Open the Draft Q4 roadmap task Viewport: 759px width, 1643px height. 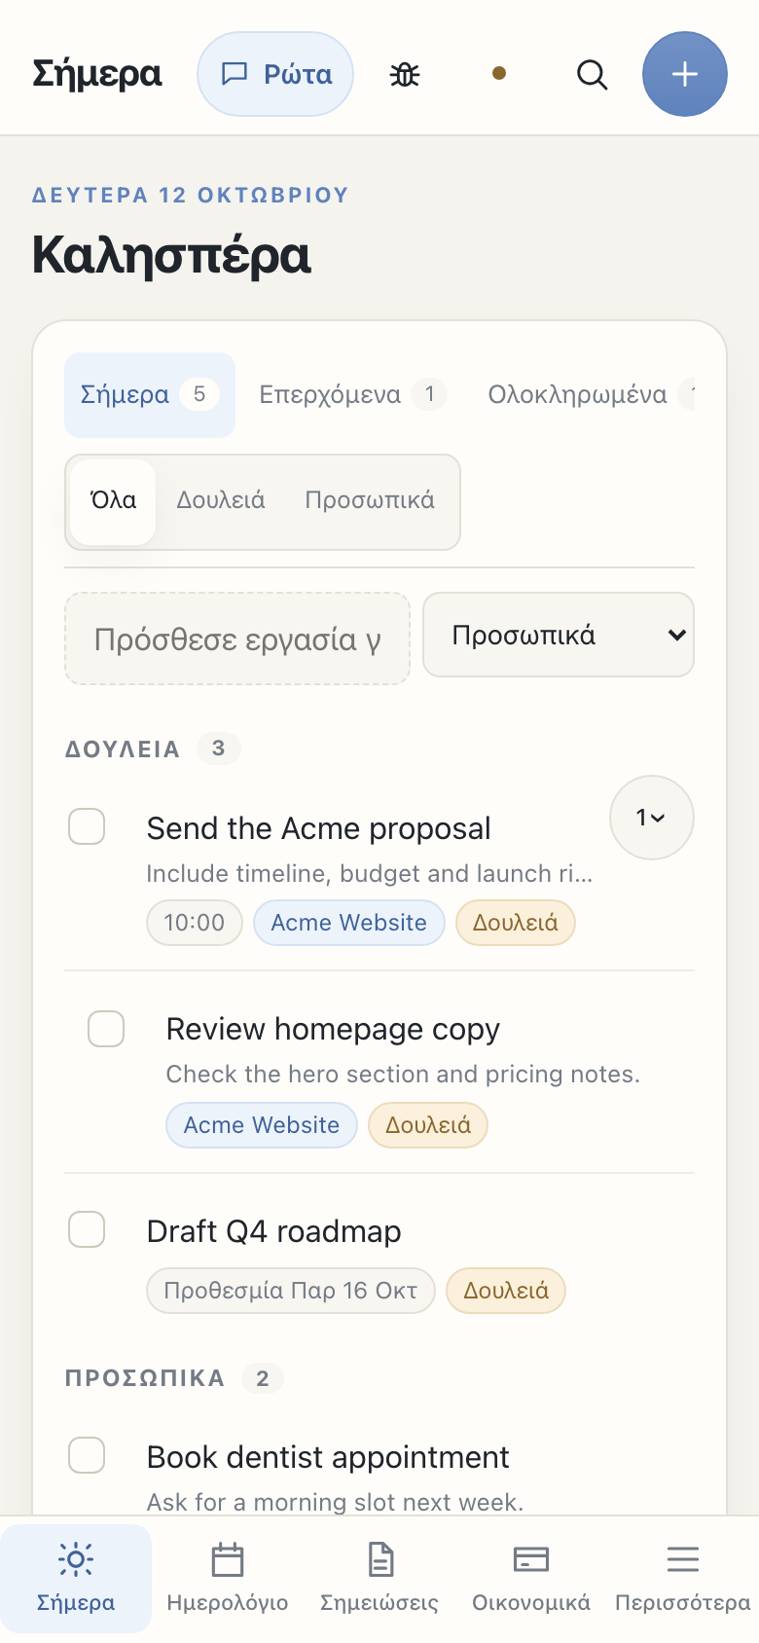(x=273, y=1231)
